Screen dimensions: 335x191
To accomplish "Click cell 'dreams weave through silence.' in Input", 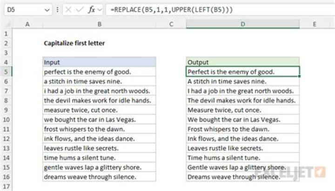I will [100, 177].
